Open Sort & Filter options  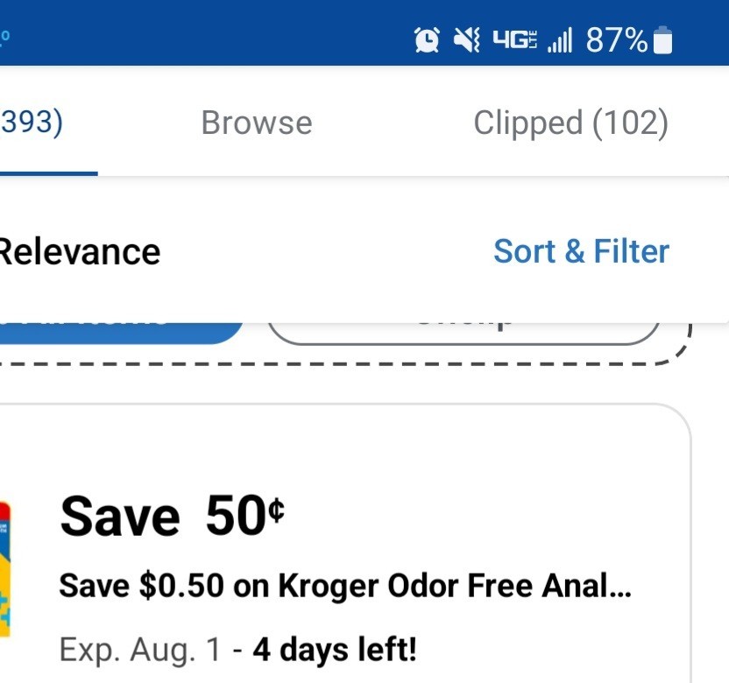click(581, 251)
